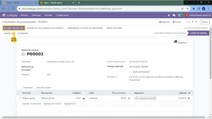
Task: Open a new browser tab
Action: (x=79, y=3)
